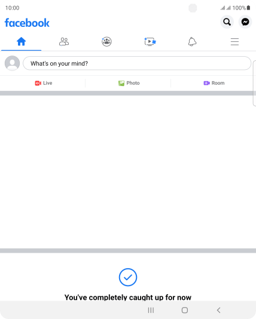The width and height of the screenshot is (256, 319).
Task: Add a Photo to a post
Action: pyautogui.click(x=129, y=83)
